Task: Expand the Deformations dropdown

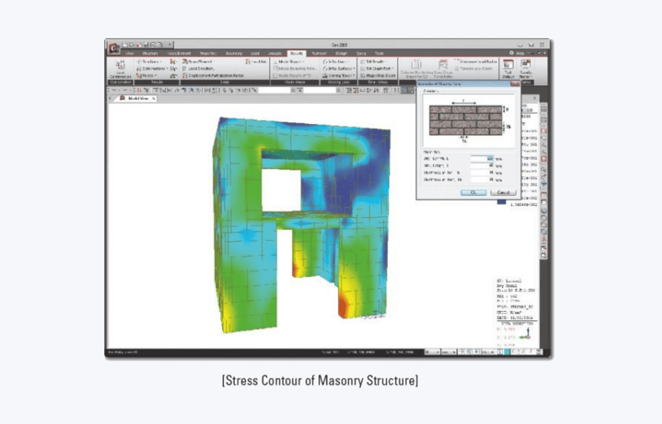Action: (x=152, y=69)
